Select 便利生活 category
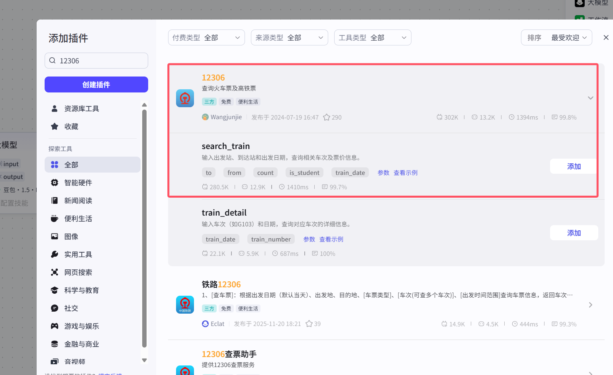Screen dimensions: 613x375 pyautogui.click(x=92, y=218)
